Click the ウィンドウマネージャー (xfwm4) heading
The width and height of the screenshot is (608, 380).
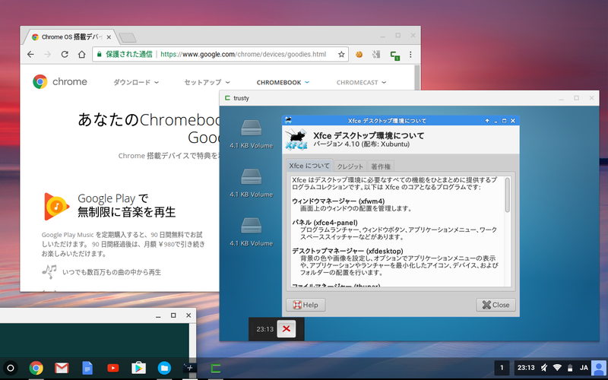tap(338, 201)
